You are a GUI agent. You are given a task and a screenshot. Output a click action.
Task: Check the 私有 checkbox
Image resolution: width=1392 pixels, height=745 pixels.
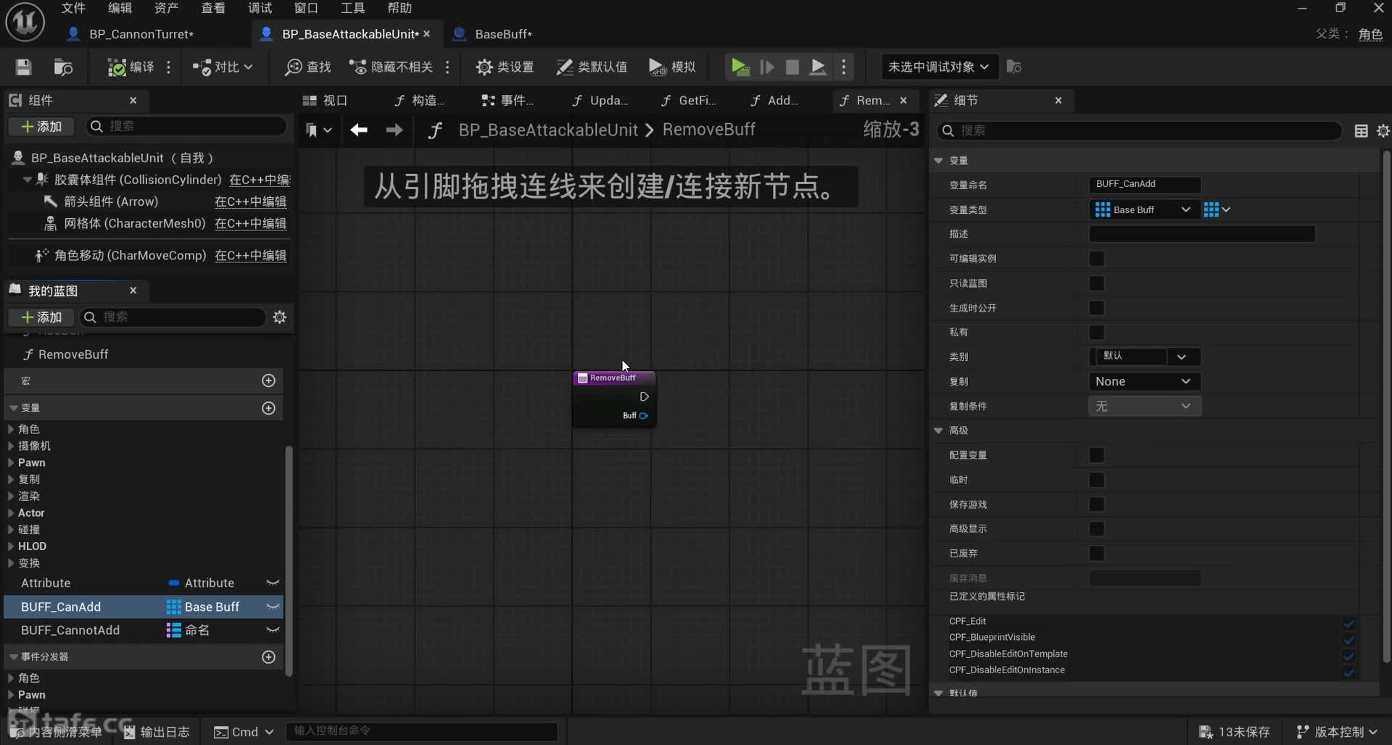[x=1096, y=333]
